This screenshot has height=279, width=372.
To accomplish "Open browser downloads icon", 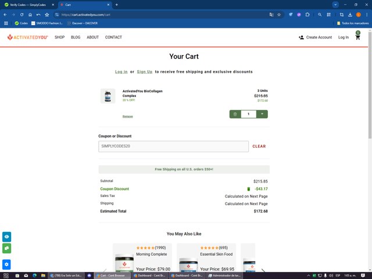I will click(x=350, y=15).
